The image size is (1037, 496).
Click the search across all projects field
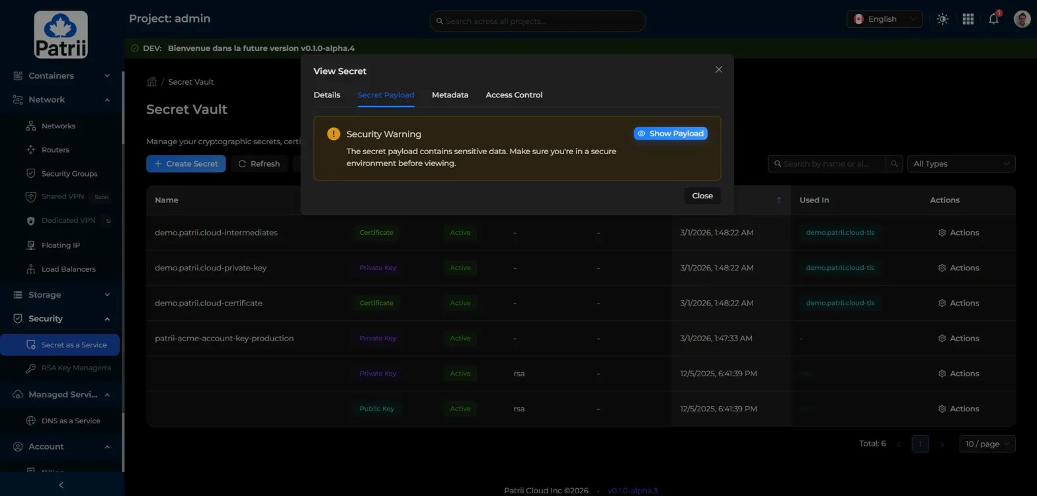[538, 21]
